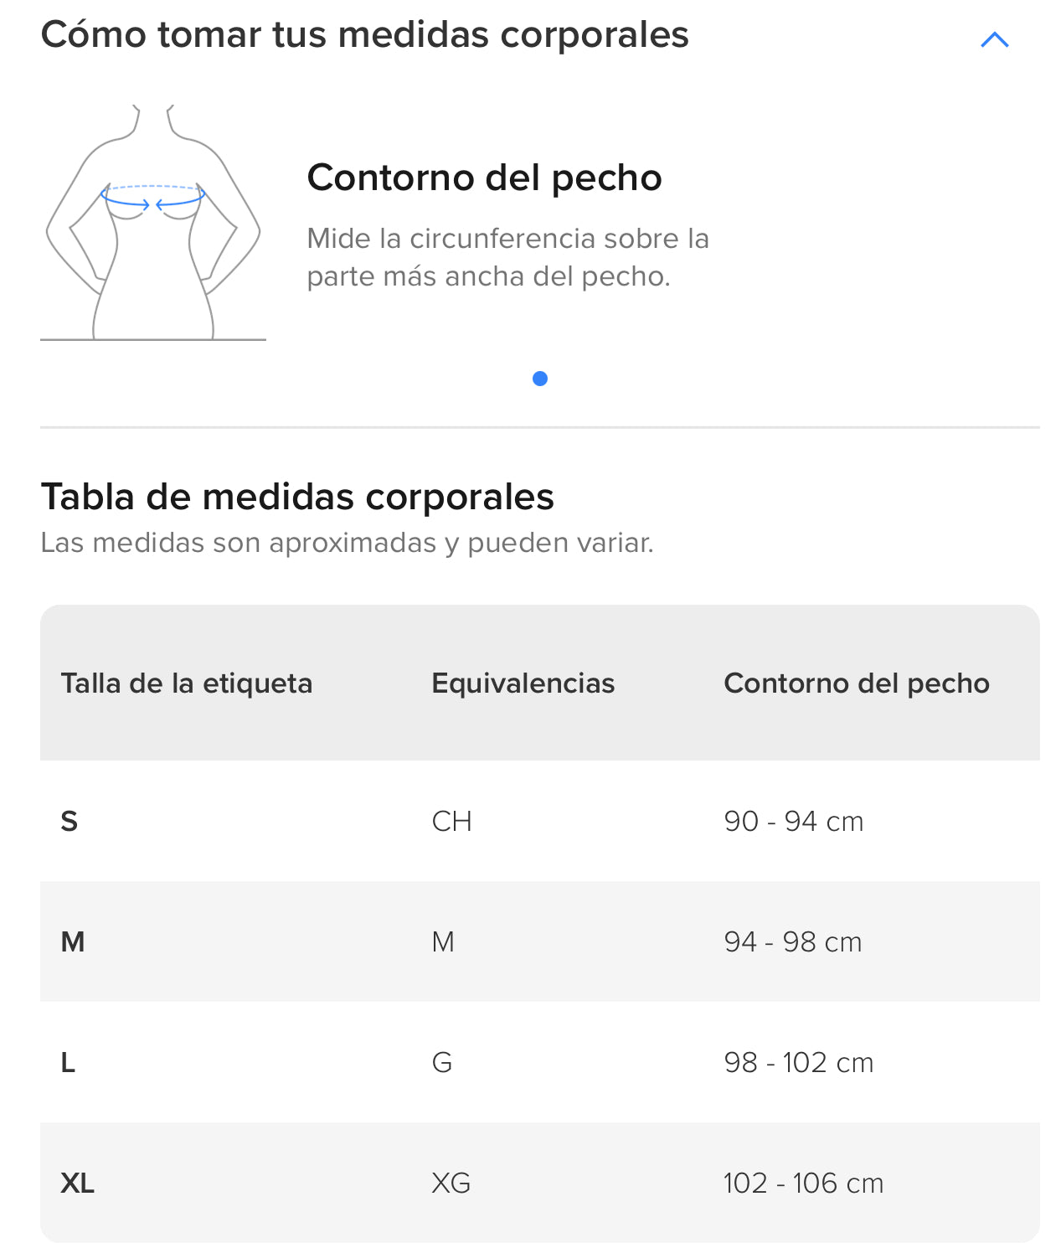Select the size M row label
Viewport: 1061px width, 1248px height.
pyautogui.click(x=73, y=942)
